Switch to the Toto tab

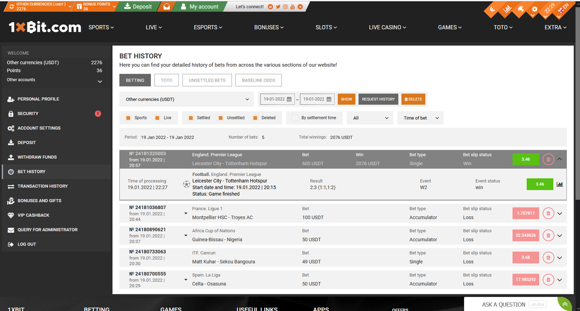tap(167, 80)
